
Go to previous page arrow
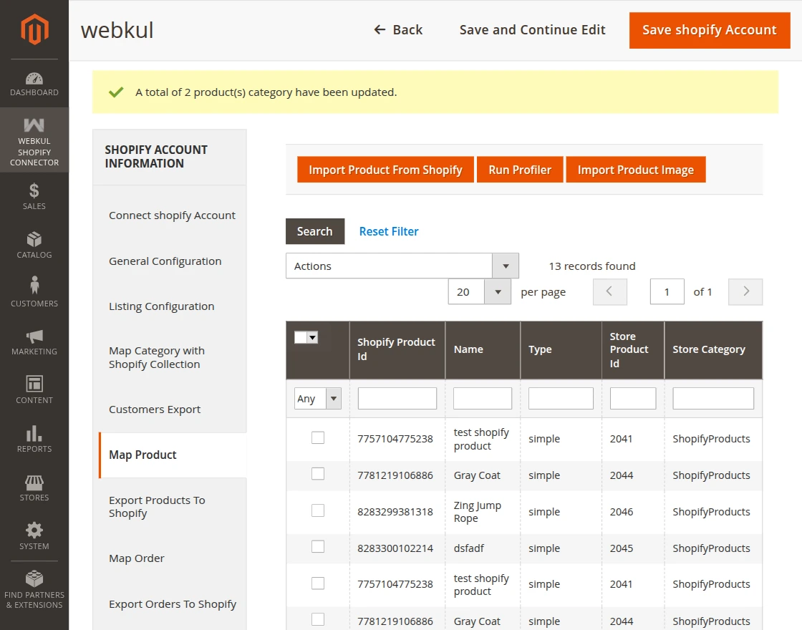click(609, 291)
